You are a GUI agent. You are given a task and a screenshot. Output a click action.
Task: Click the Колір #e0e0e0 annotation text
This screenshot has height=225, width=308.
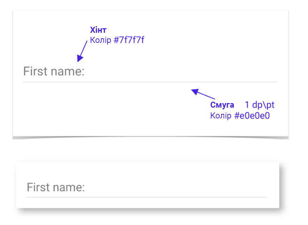(x=240, y=116)
